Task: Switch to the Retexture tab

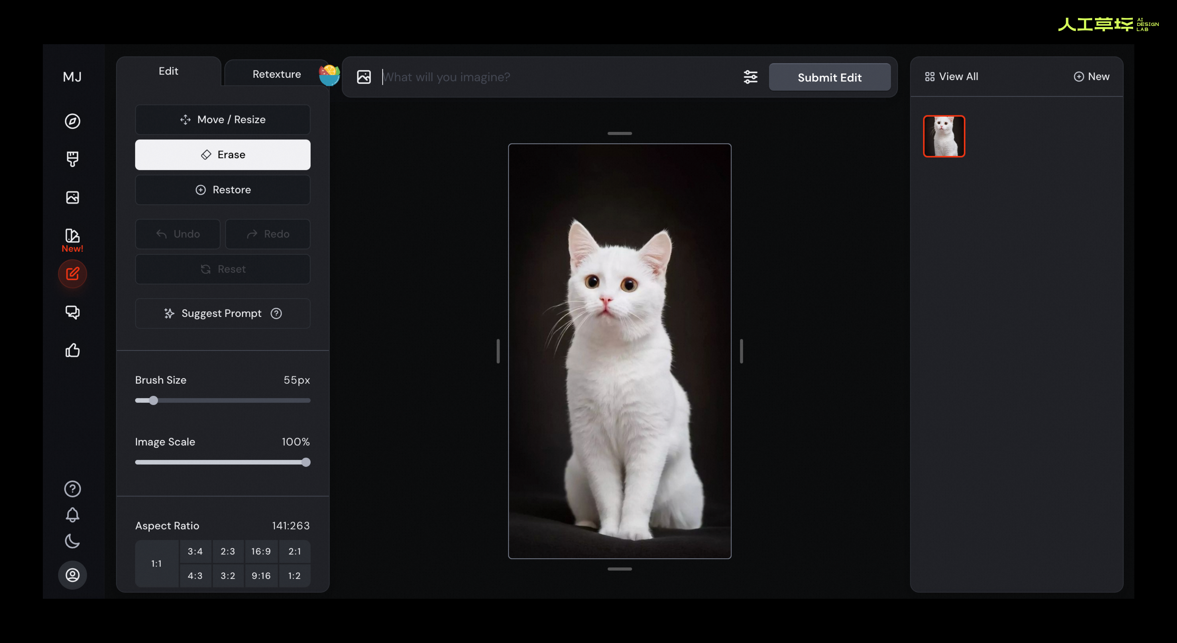Action: [276, 74]
